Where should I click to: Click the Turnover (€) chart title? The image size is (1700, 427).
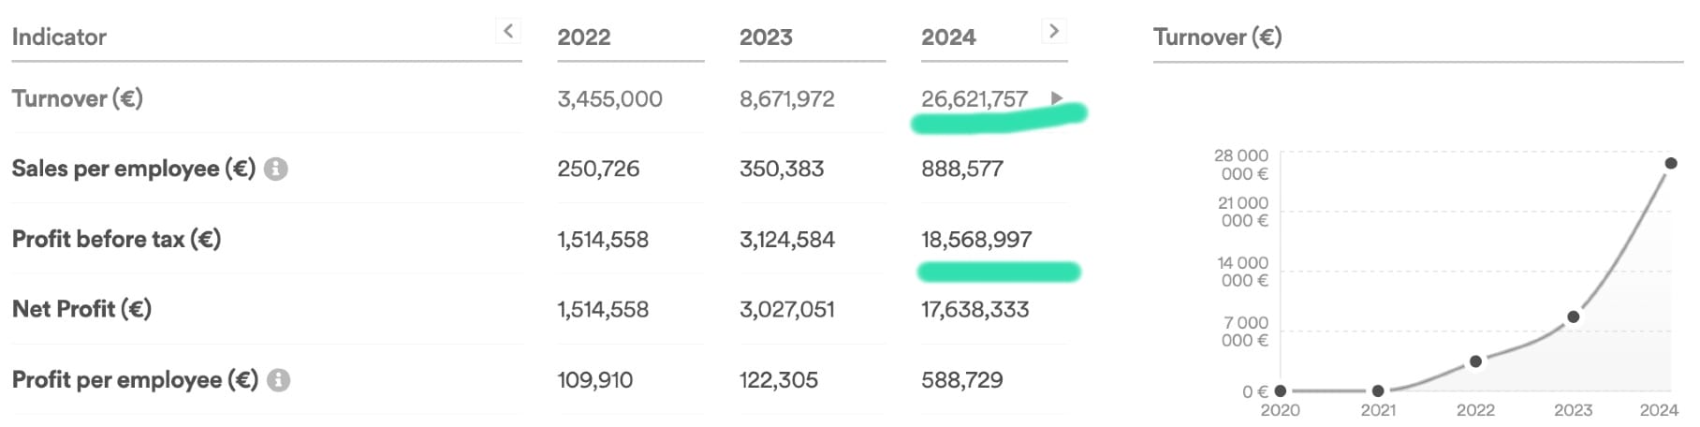pos(1217,37)
